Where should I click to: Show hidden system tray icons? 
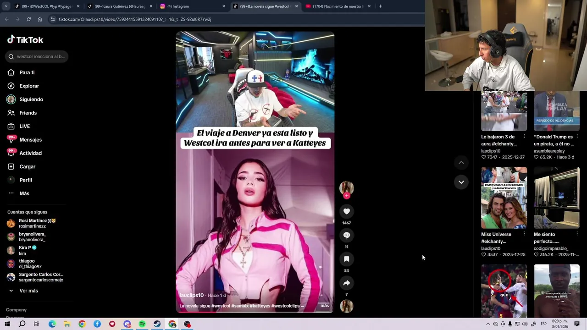tap(488, 324)
